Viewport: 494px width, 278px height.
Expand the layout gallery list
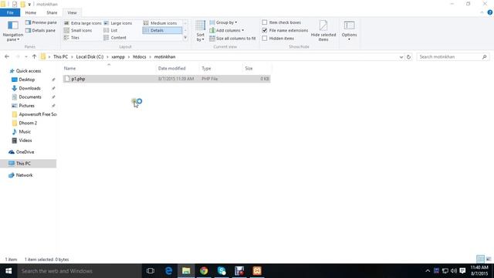coord(185,38)
